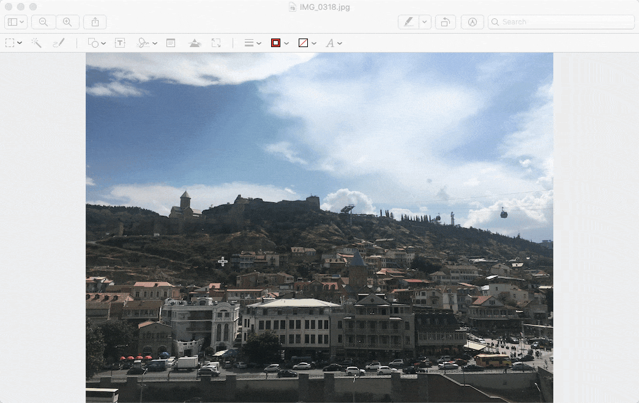Open the Adjust Size tool
Viewport: 639px width, 403px height.
[x=216, y=43]
